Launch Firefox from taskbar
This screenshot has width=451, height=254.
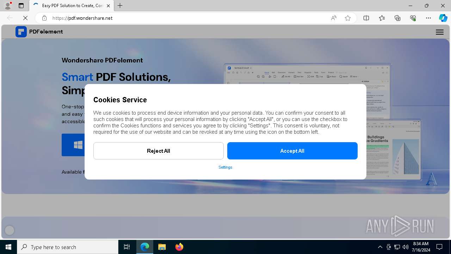[179, 247]
